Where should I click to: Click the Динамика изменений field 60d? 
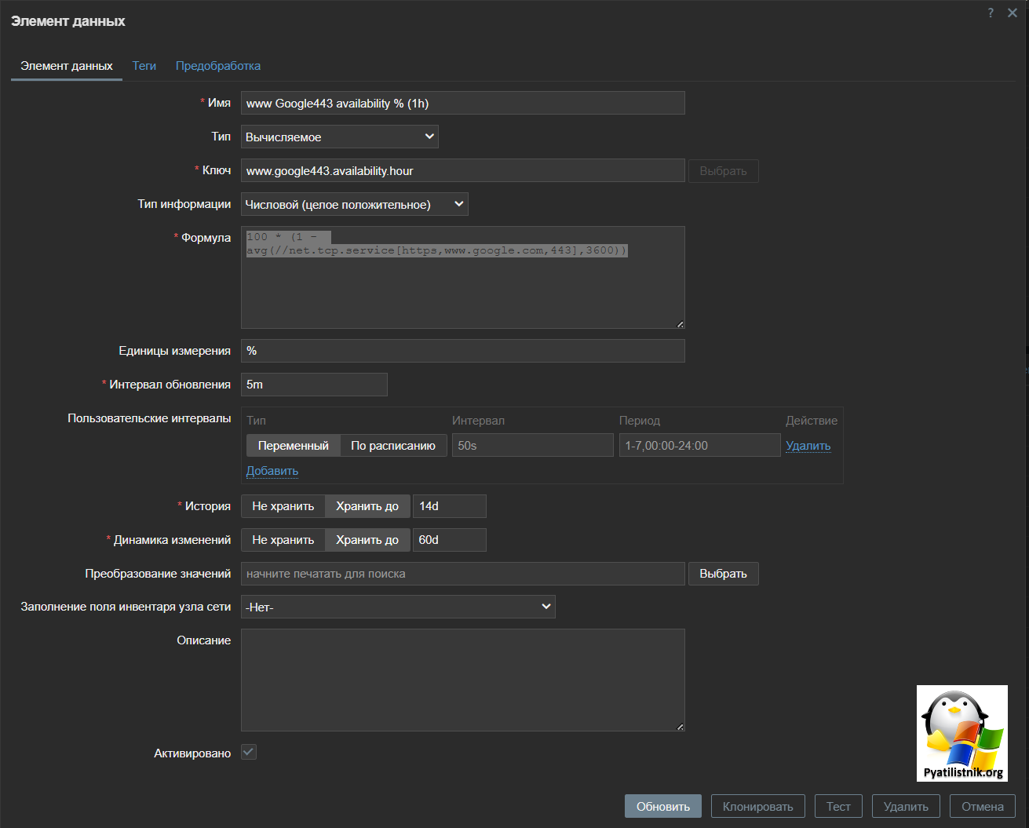click(x=450, y=540)
